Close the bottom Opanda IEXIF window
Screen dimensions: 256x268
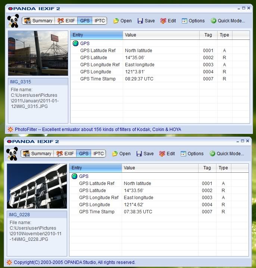click(248, 141)
